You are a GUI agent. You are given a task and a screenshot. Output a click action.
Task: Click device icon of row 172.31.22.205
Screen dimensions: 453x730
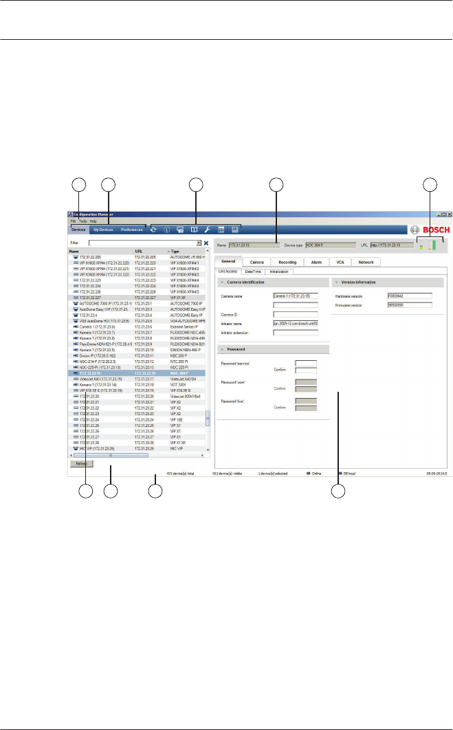point(76,257)
